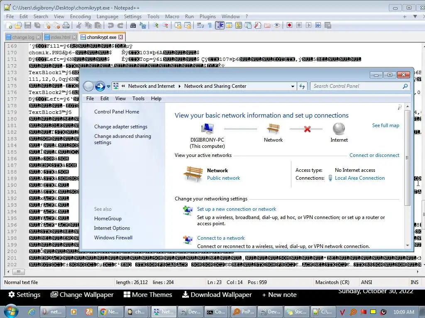This screenshot has height=318, width=425.
Task: Click Change adapter settings
Action: [121, 127]
